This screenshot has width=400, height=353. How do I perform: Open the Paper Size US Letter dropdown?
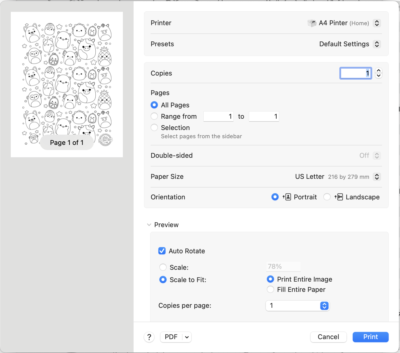coord(377,177)
